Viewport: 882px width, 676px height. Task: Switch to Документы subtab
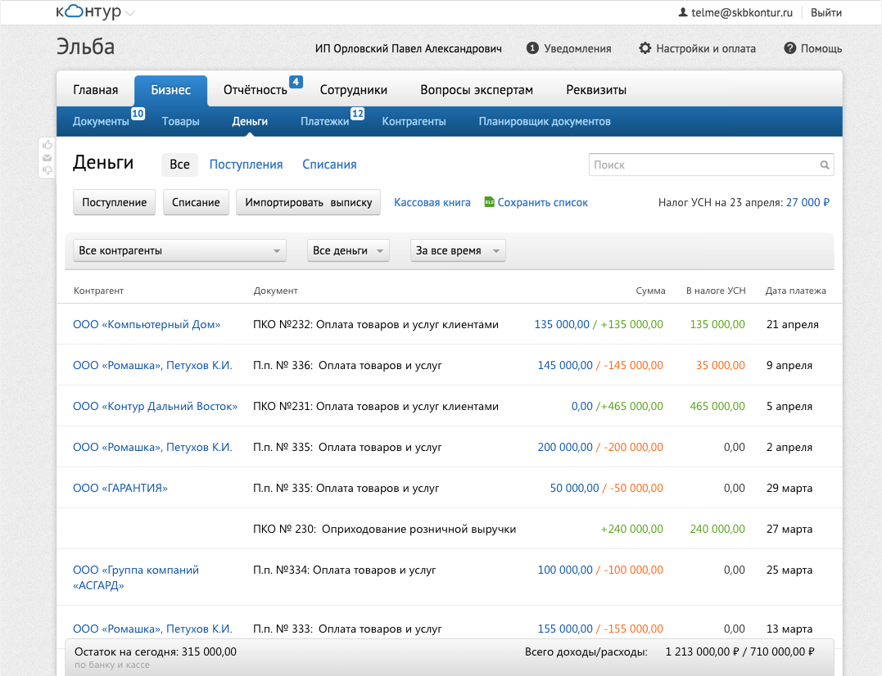[102, 121]
